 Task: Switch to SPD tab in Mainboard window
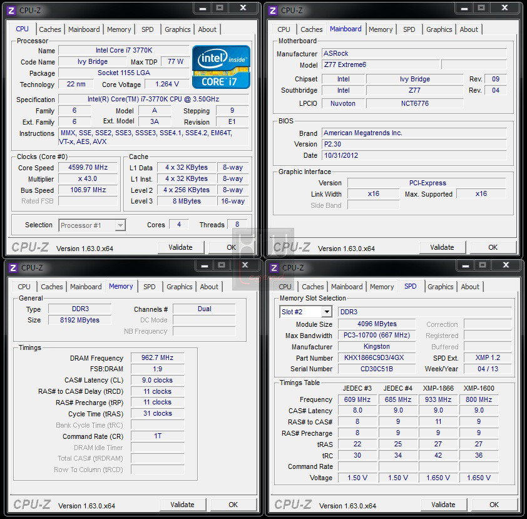(409, 29)
